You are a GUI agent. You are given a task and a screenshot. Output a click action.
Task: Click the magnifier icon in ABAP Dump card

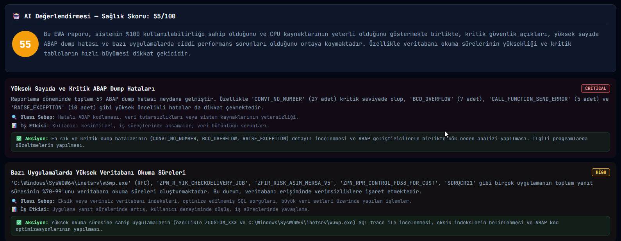14,117
